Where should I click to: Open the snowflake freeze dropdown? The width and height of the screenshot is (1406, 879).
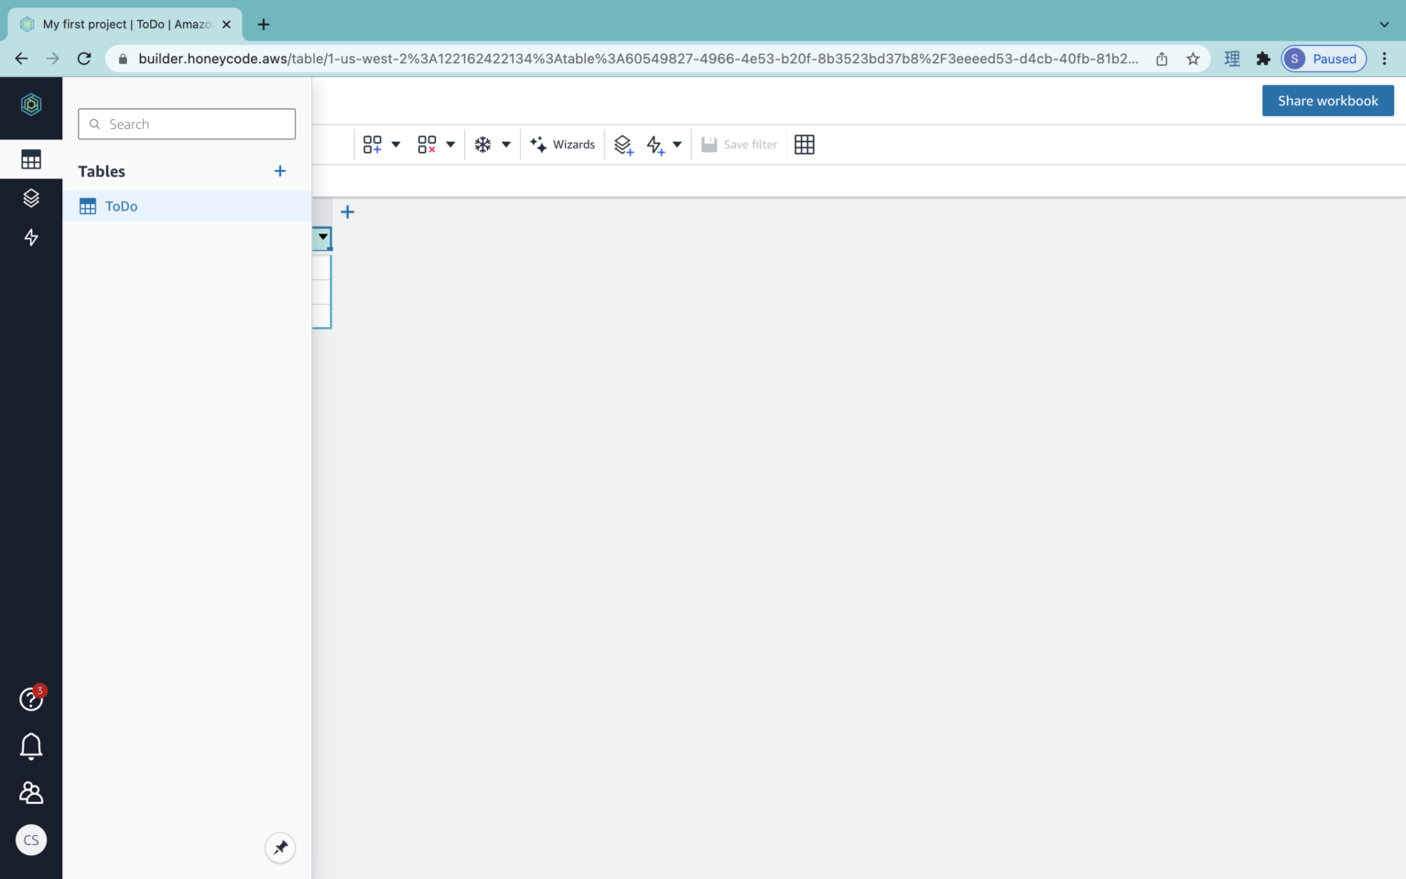pyautogui.click(x=505, y=144)
